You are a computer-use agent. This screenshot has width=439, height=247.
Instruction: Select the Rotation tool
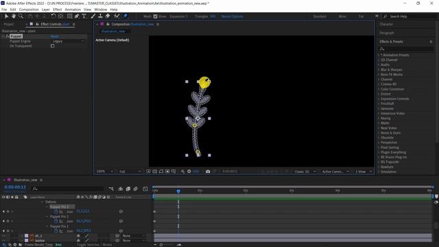click(54, 16)
